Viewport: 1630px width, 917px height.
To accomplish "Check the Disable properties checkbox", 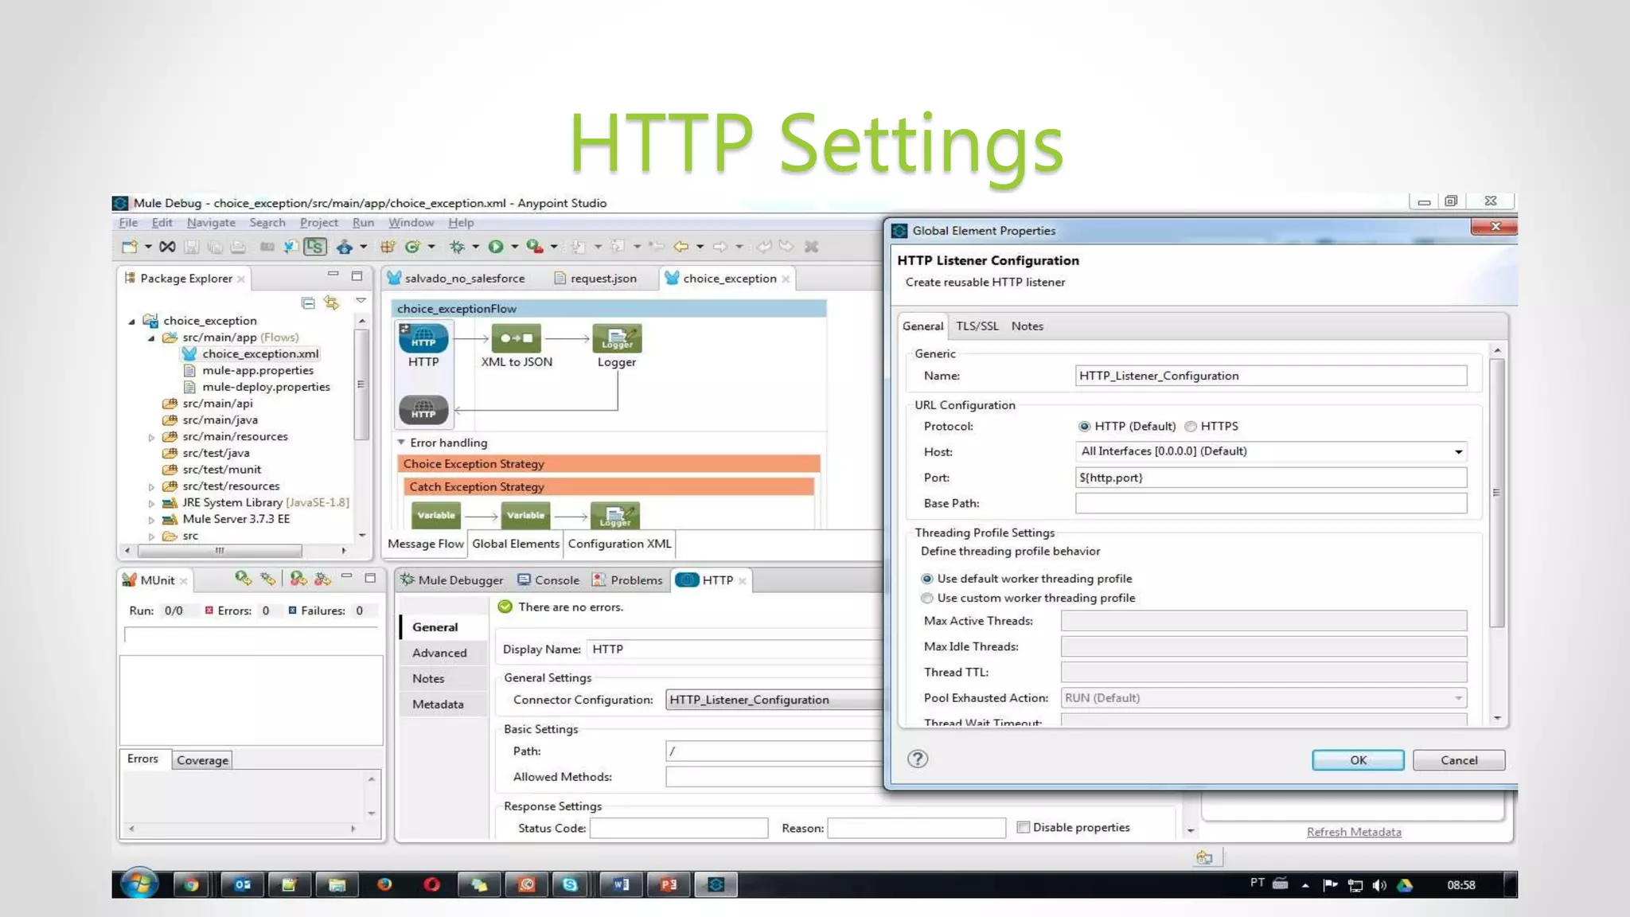I will click(x=1024, y=827).
